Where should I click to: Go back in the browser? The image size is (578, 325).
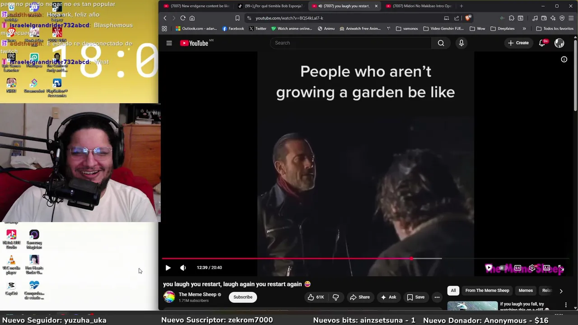(165, 18)
